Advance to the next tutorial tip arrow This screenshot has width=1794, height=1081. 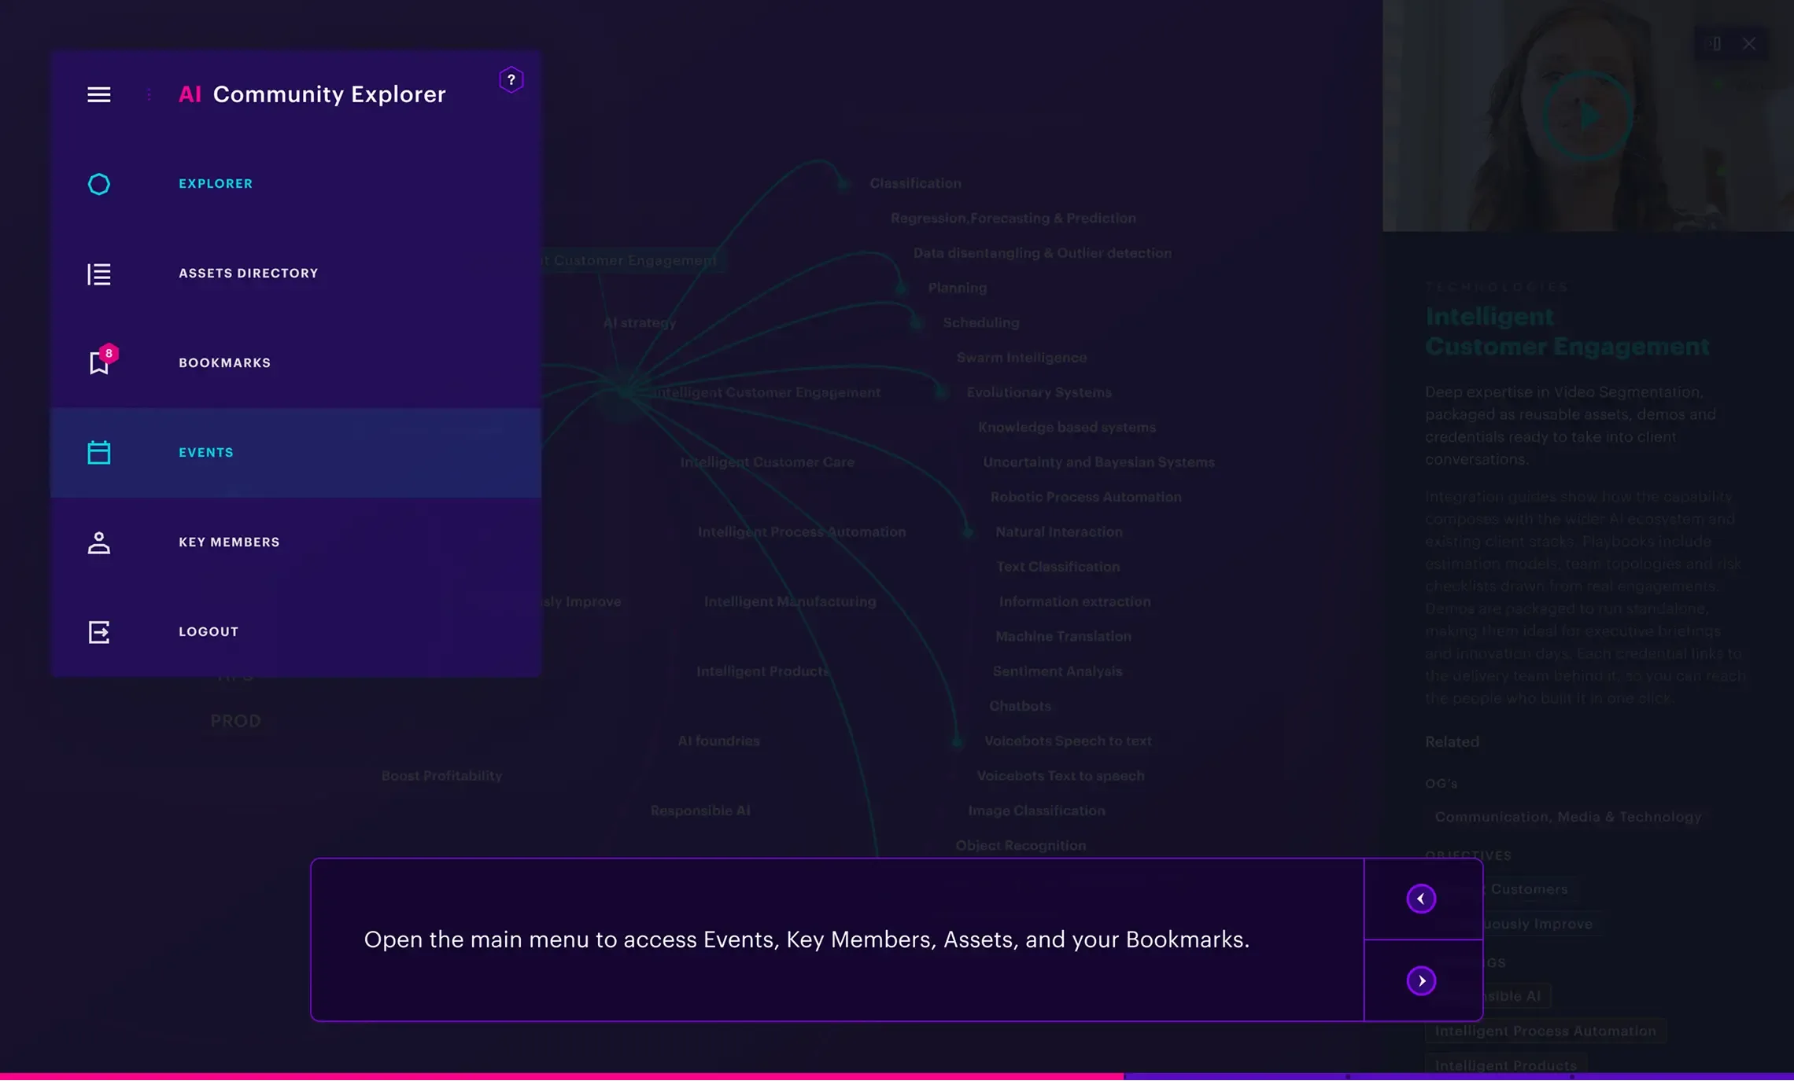coord(1421,980)
